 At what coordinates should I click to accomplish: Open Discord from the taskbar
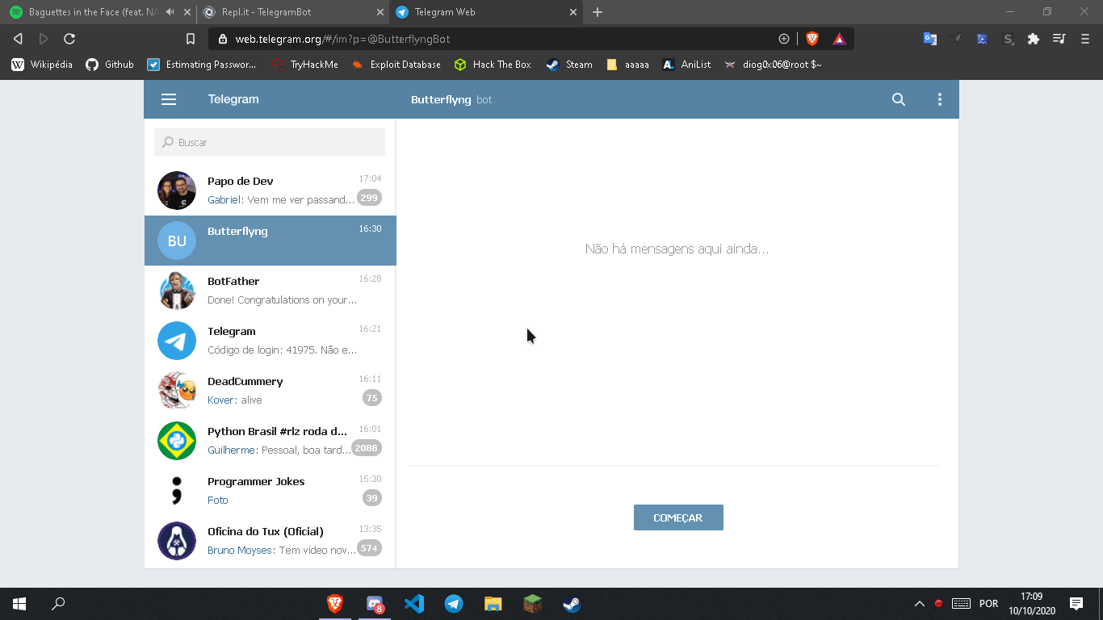click(375, 604)
